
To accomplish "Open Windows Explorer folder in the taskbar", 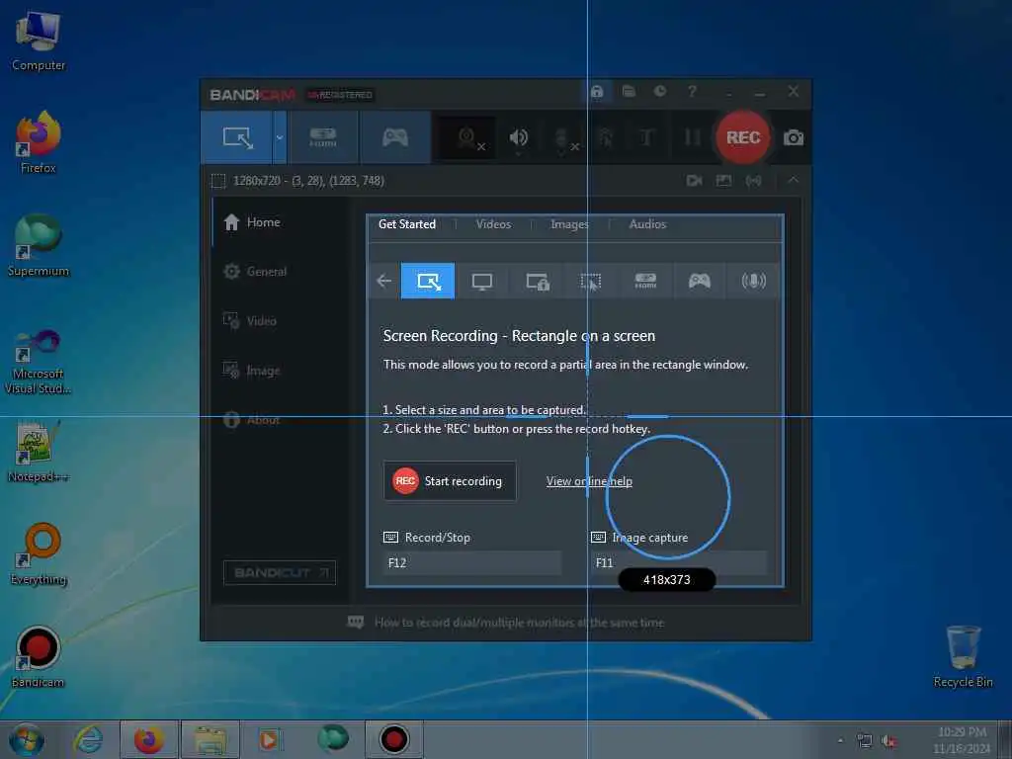I will point(210,739).
